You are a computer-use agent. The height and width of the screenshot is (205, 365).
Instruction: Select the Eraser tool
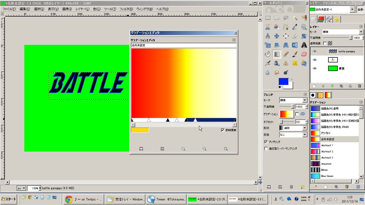304,54
